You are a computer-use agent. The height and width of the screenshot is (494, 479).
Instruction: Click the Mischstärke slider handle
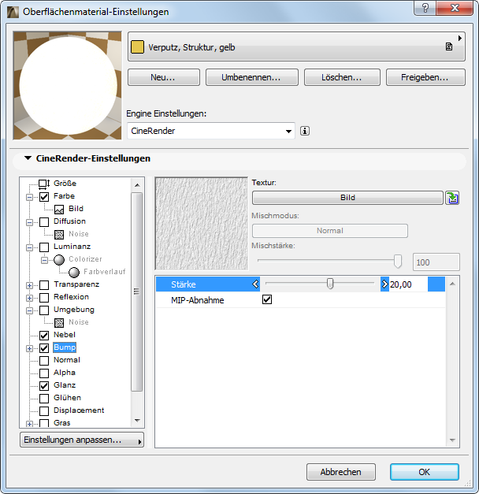coord(398,262)
